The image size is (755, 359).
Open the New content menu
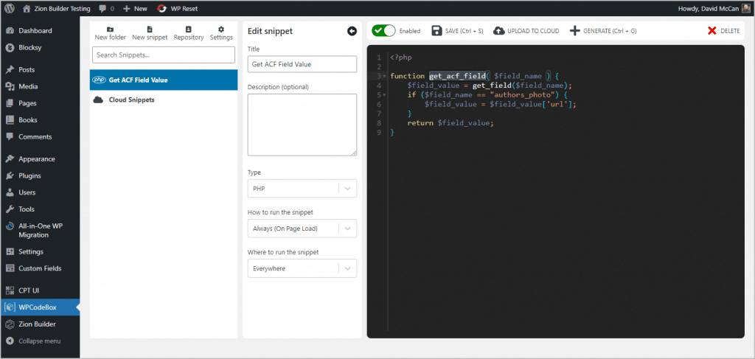pos(135,8)
